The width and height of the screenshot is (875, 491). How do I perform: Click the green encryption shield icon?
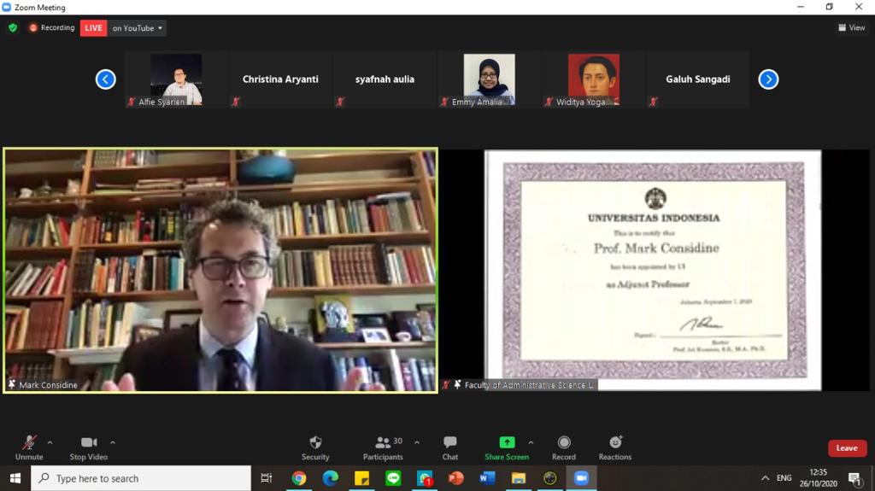pos(13,27)
